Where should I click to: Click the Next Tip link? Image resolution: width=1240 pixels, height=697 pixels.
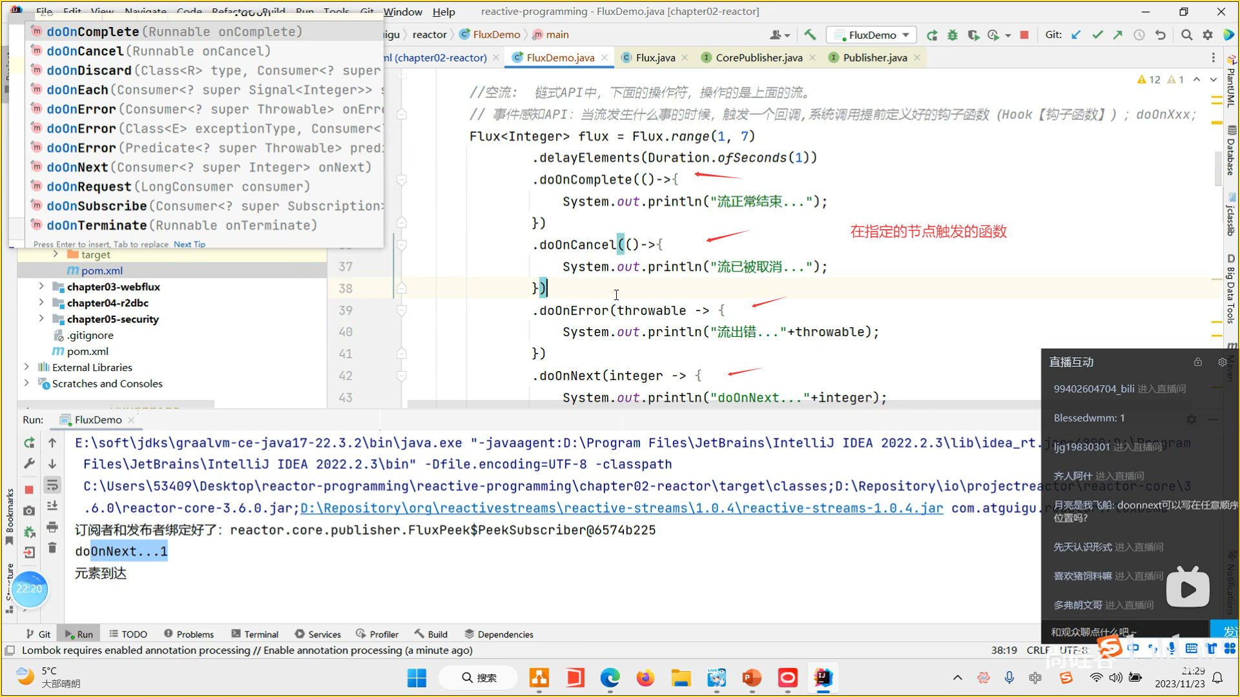[x=189, y=245]
